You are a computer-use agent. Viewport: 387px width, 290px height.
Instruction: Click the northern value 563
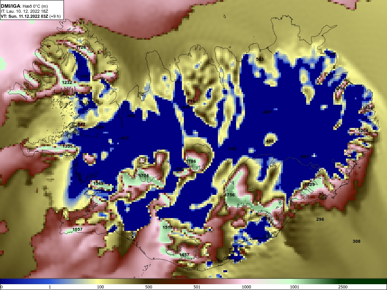(x=260, y=59)
